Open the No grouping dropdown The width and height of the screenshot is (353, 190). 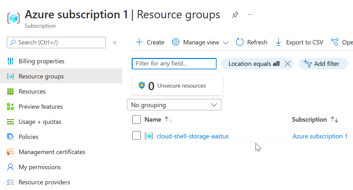pos(174,105)
